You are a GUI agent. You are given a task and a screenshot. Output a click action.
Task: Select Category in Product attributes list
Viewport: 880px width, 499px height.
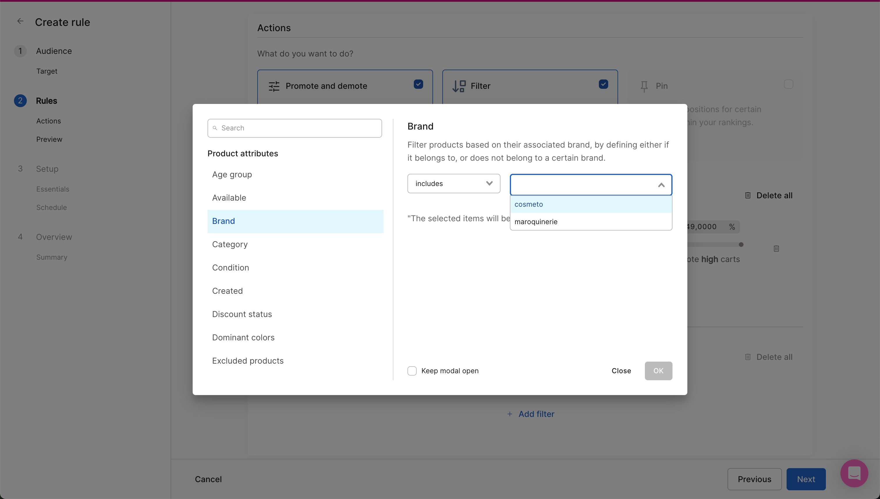(230, 244)
